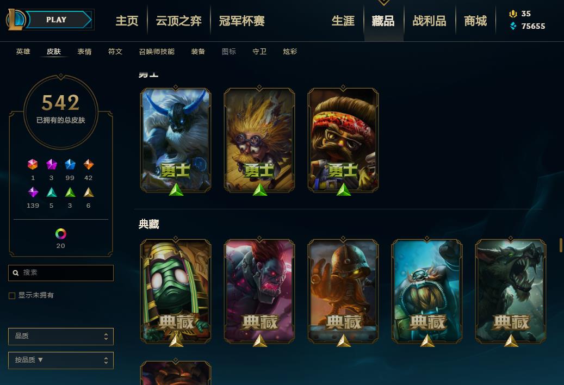Filter by the orange gem with 42 skins

pyautogui.click(x=89, y=164)
